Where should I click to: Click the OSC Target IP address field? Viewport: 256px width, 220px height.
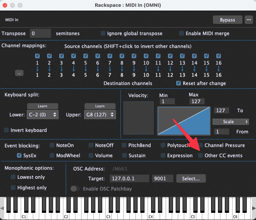[x=130, y=178]
